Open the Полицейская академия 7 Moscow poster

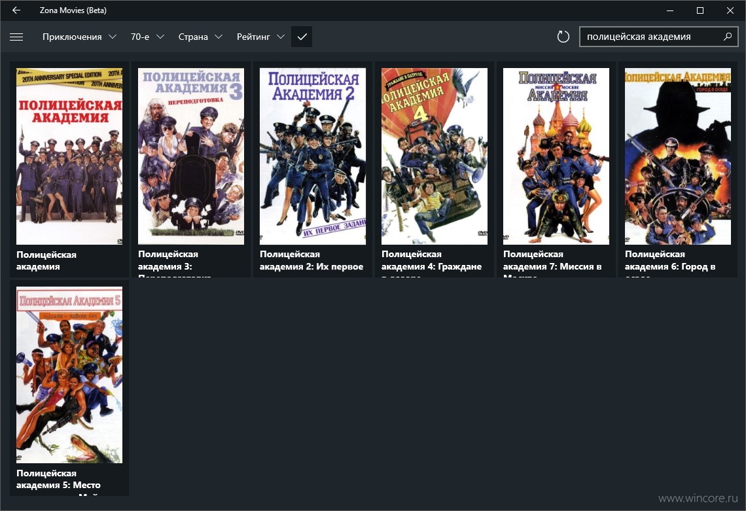pyautogui.click(x=556, y=156)
